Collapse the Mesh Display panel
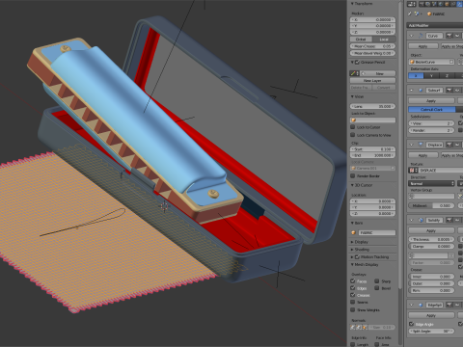Viewport: 463px width, 347px height. tap(352, 264)
